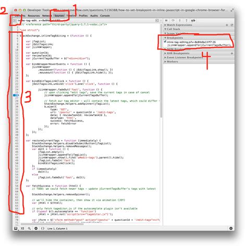Click line number 5 in the gutter
The image size is (247, 248).
[17, 36]
